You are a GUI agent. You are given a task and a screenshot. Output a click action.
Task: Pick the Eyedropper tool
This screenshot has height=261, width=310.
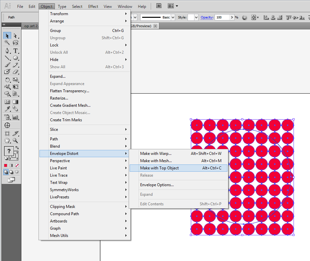tap(7, 109)
